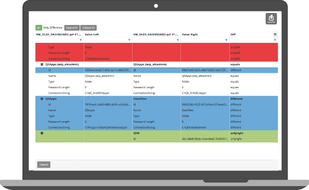Click the Expand All button

point(72,28)
